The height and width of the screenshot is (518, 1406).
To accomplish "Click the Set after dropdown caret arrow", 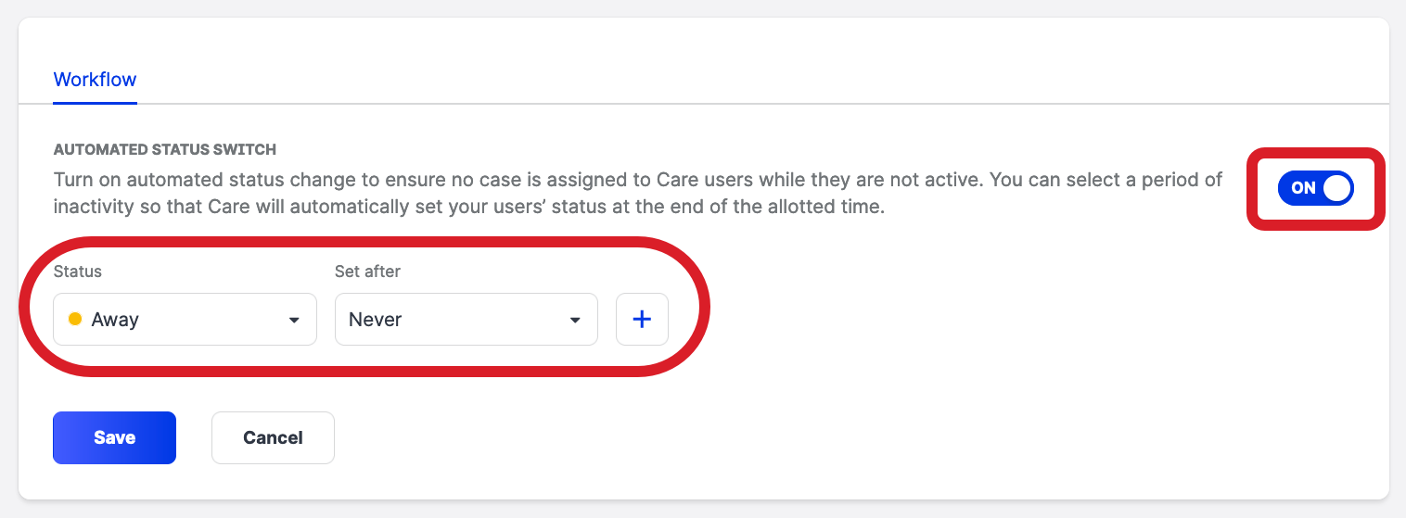I will tap(575, 321).
